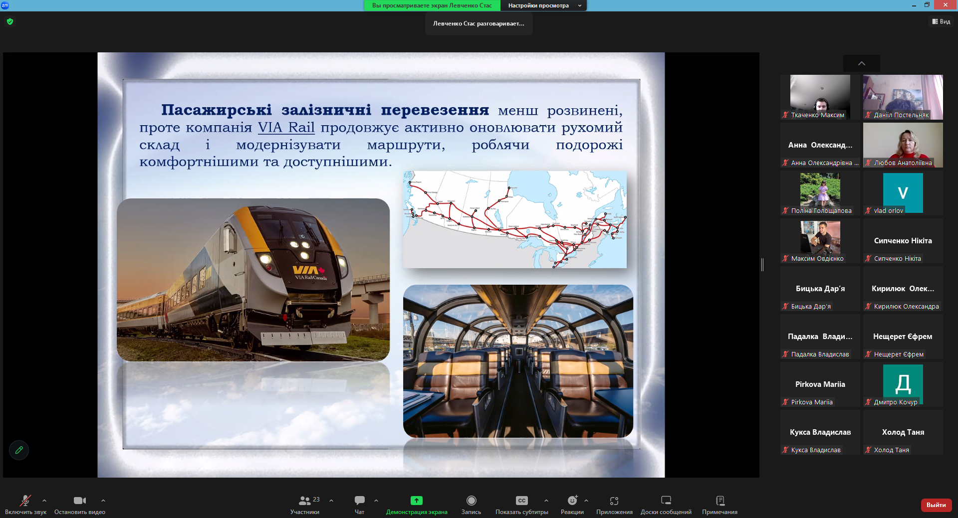Click the green Share Screen icon
958x518 pixels.
pyautogui.click(x=416, y=501)
